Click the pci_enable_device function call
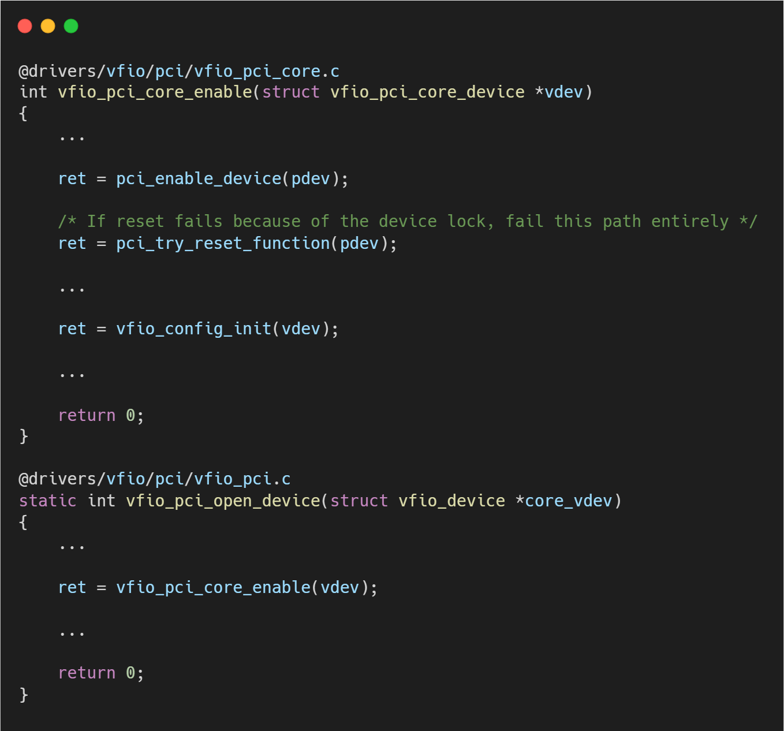Viewport: 784px width, 731px height. (199, 178)
